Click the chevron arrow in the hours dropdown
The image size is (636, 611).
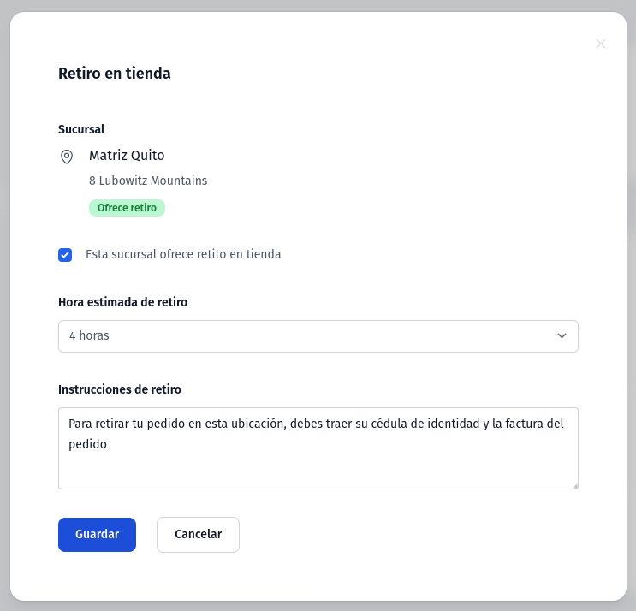(x=562, y=335)
